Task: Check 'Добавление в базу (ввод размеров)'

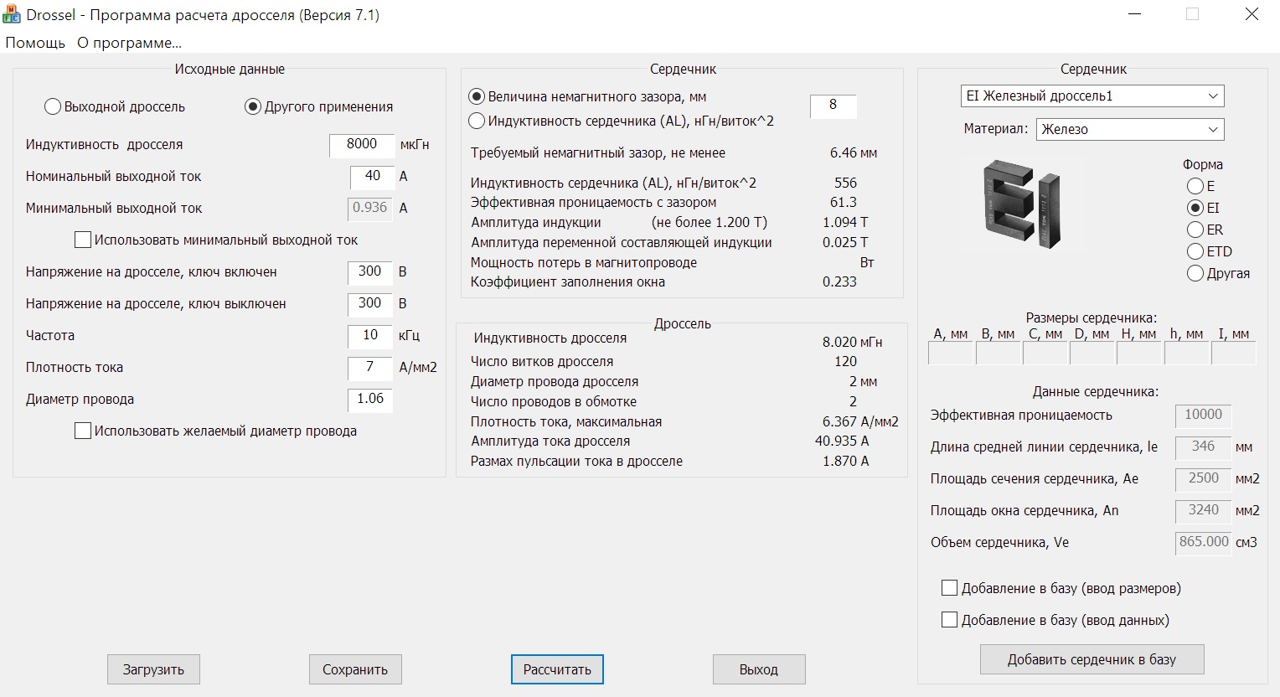Action: pyautogui.click(x=949, y=588)
